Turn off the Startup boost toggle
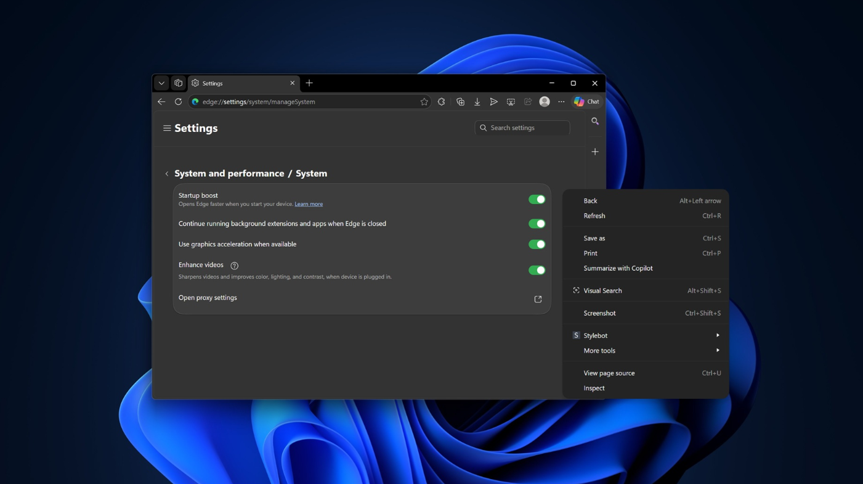 (537, 199)
